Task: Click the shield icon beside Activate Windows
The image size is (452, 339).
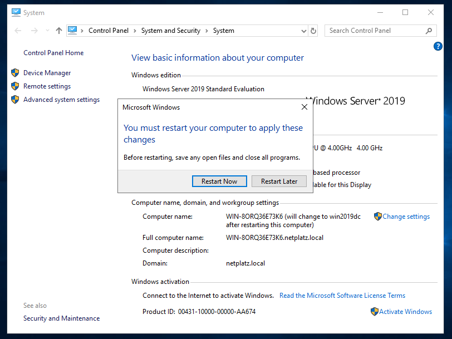Action: (374, 311)
